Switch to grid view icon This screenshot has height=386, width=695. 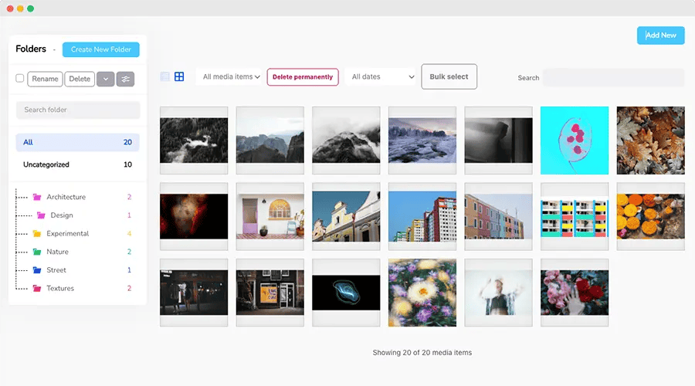coord(179,76)
